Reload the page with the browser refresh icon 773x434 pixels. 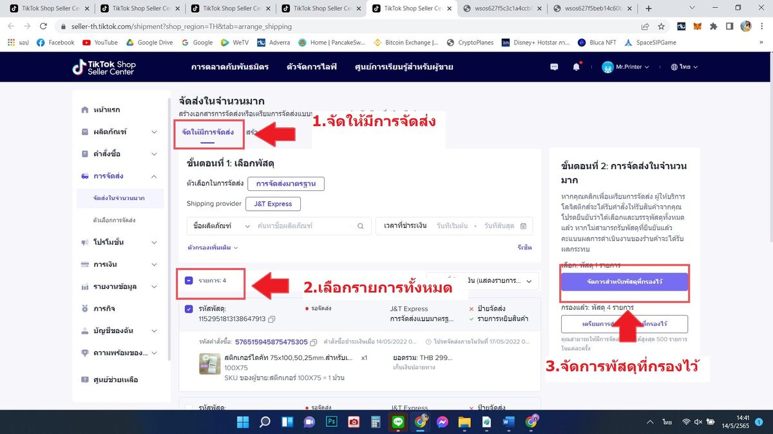click(43, 26)
